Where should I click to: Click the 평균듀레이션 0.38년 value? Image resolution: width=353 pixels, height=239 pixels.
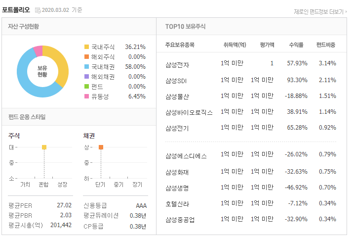tap(138, 216)
